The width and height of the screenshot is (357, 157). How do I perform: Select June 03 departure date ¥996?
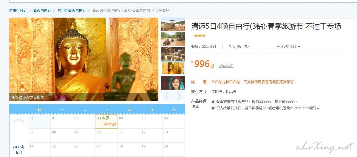coord(106,121)
